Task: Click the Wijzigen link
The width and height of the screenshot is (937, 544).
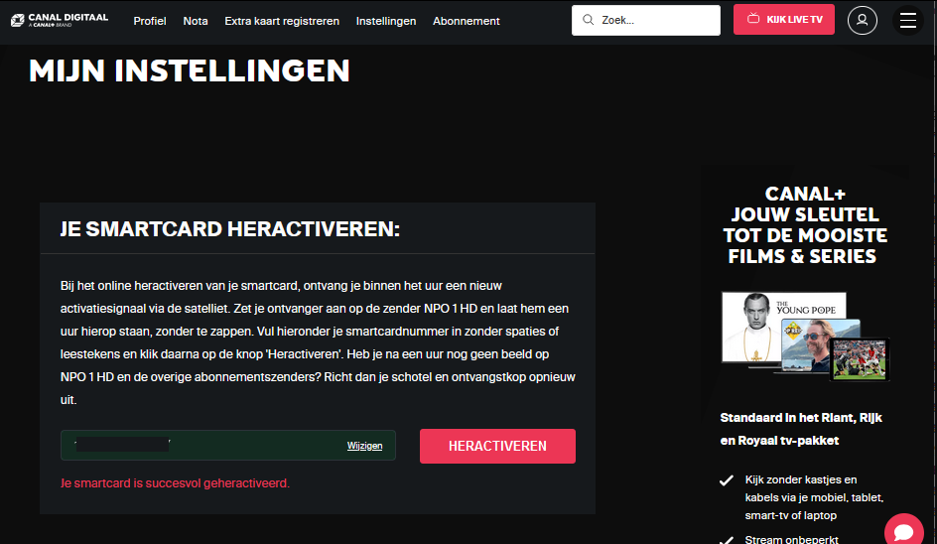Action: [364, 446]
